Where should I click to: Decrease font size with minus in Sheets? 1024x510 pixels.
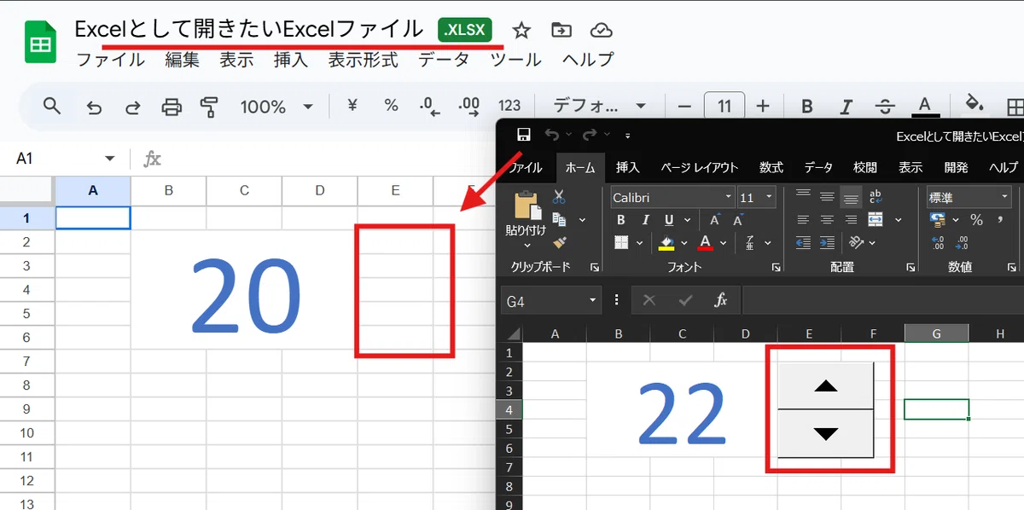[x=684, y=107]
